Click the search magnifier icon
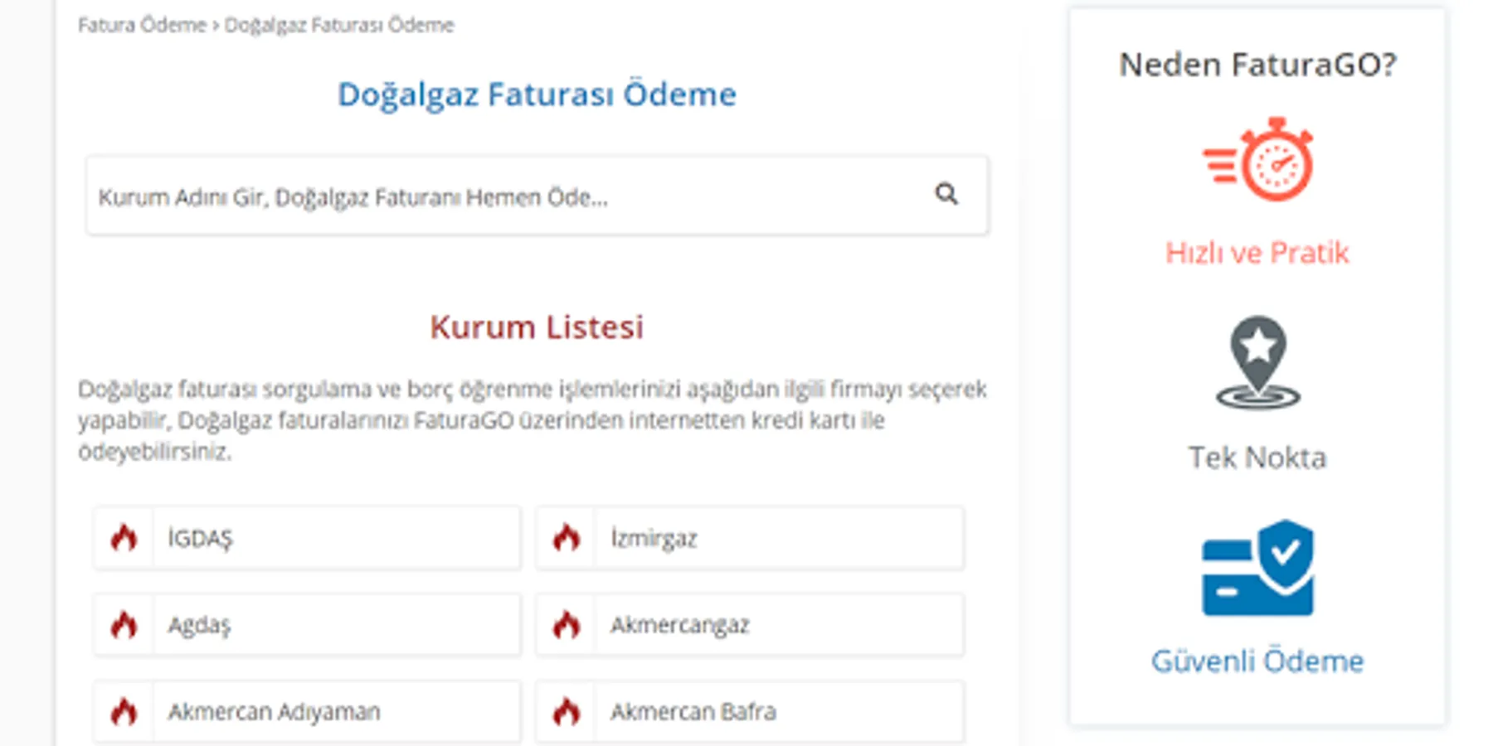 pos(946,194)
